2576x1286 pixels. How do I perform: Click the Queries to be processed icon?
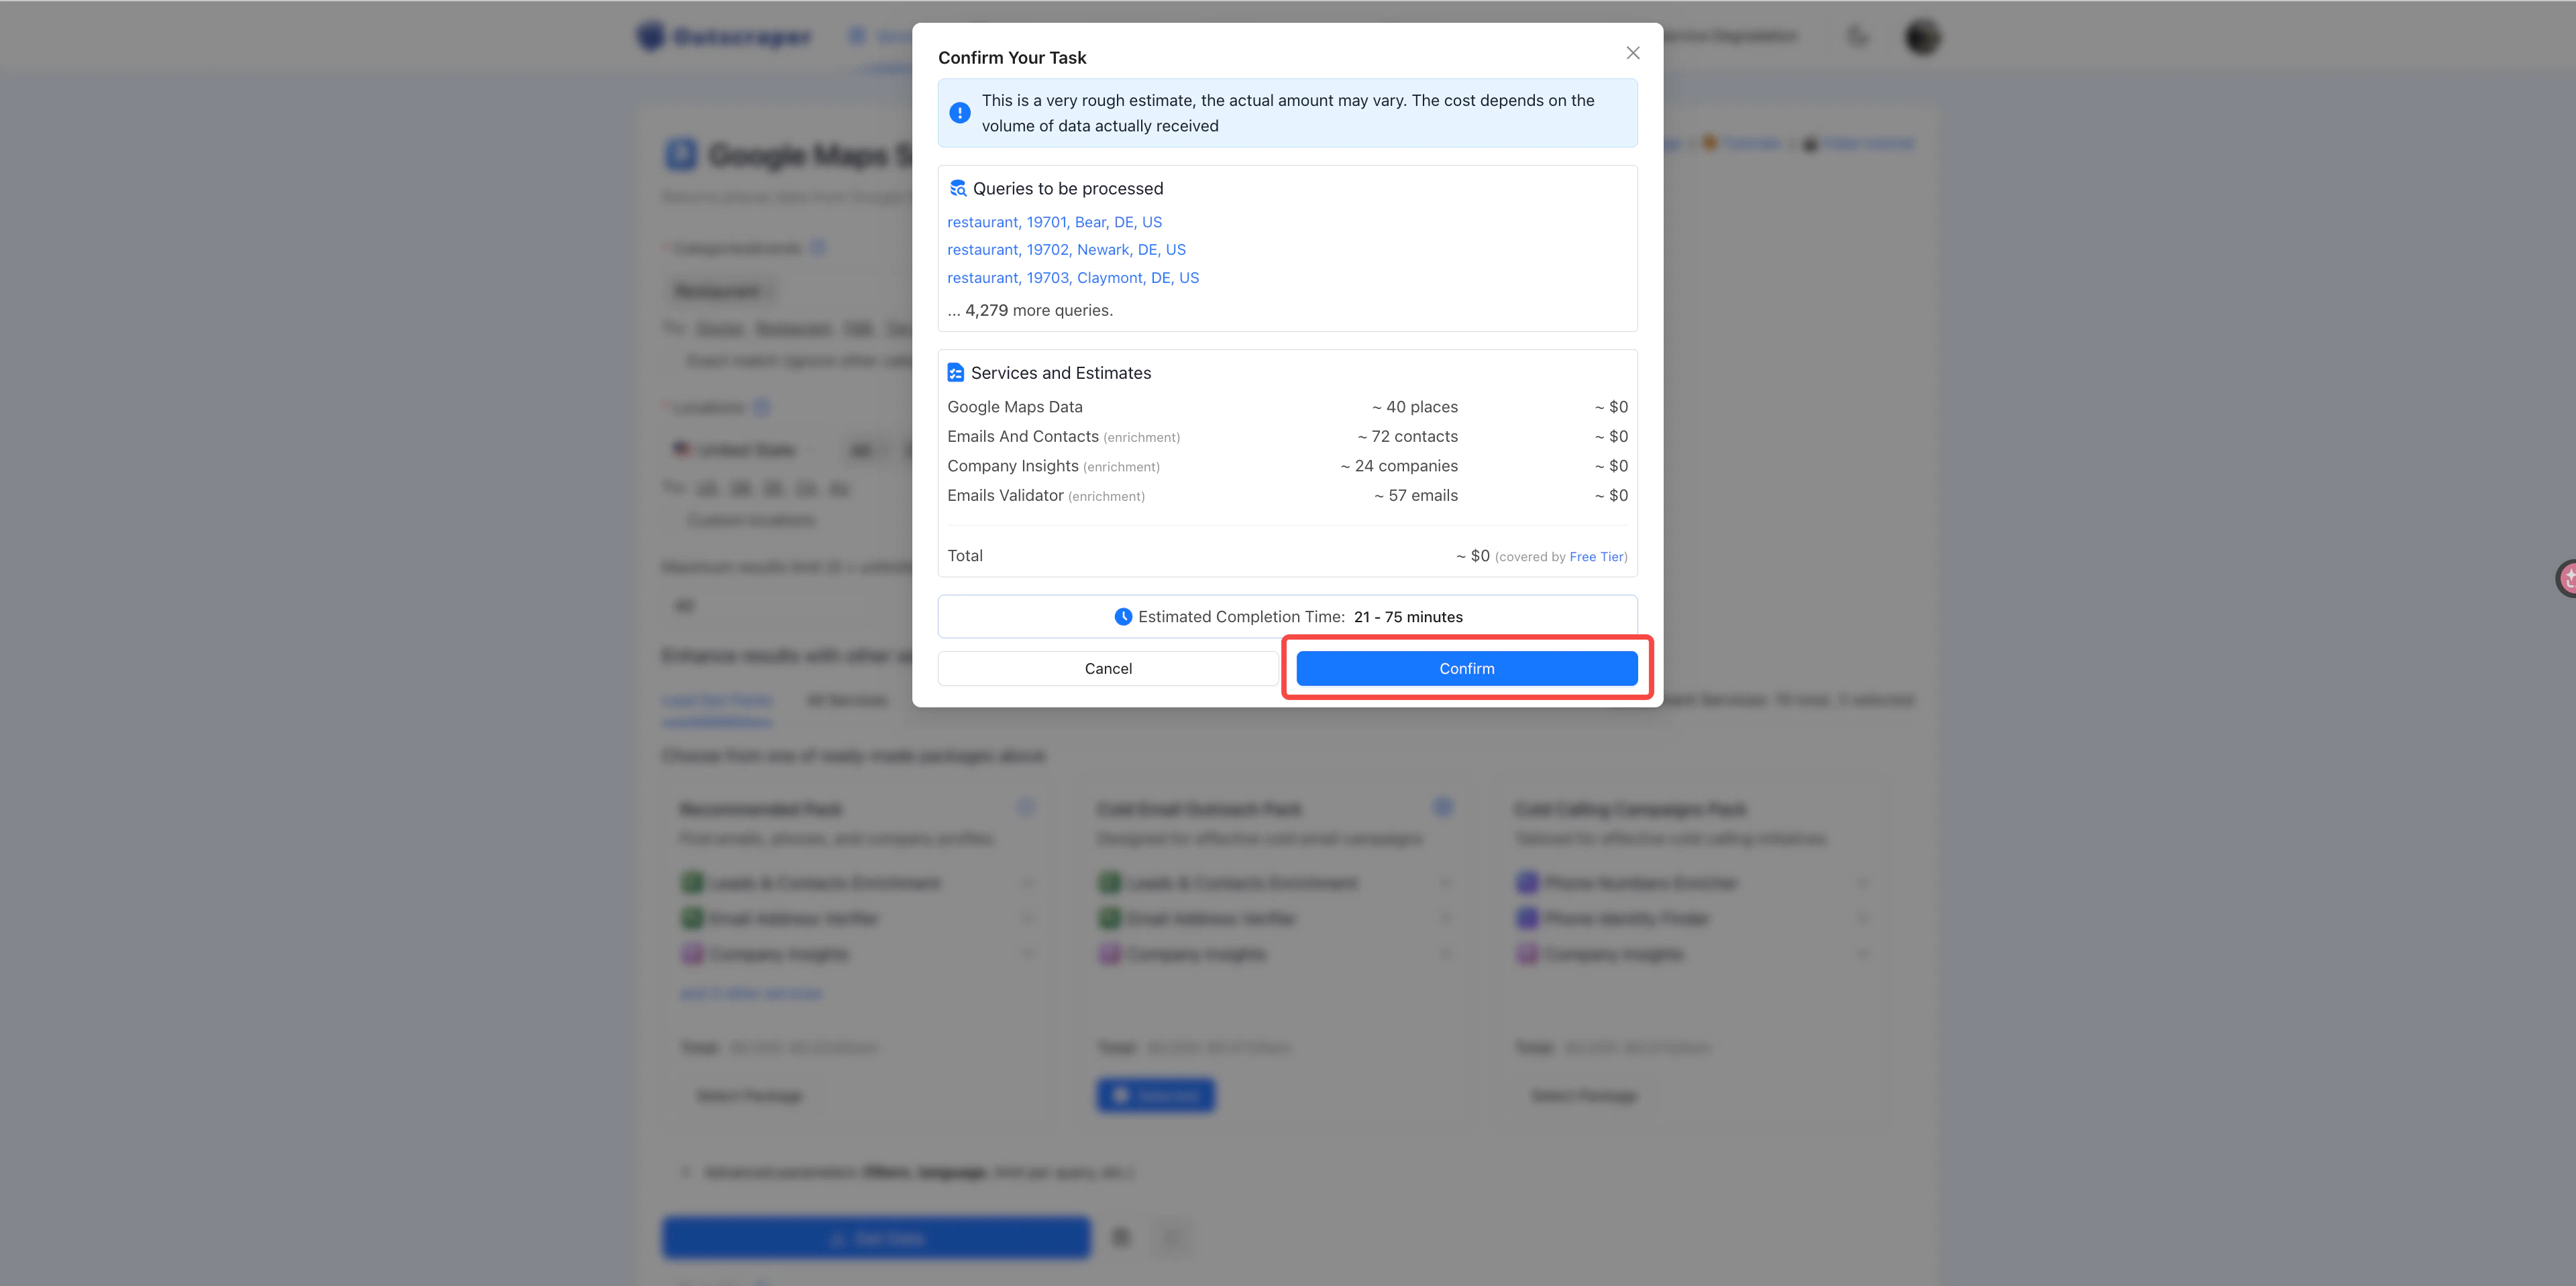(957, 188)
